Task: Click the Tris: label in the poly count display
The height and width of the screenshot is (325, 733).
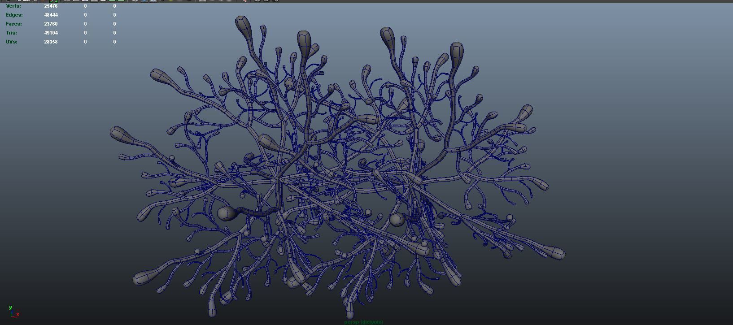Action: (12, 33)
